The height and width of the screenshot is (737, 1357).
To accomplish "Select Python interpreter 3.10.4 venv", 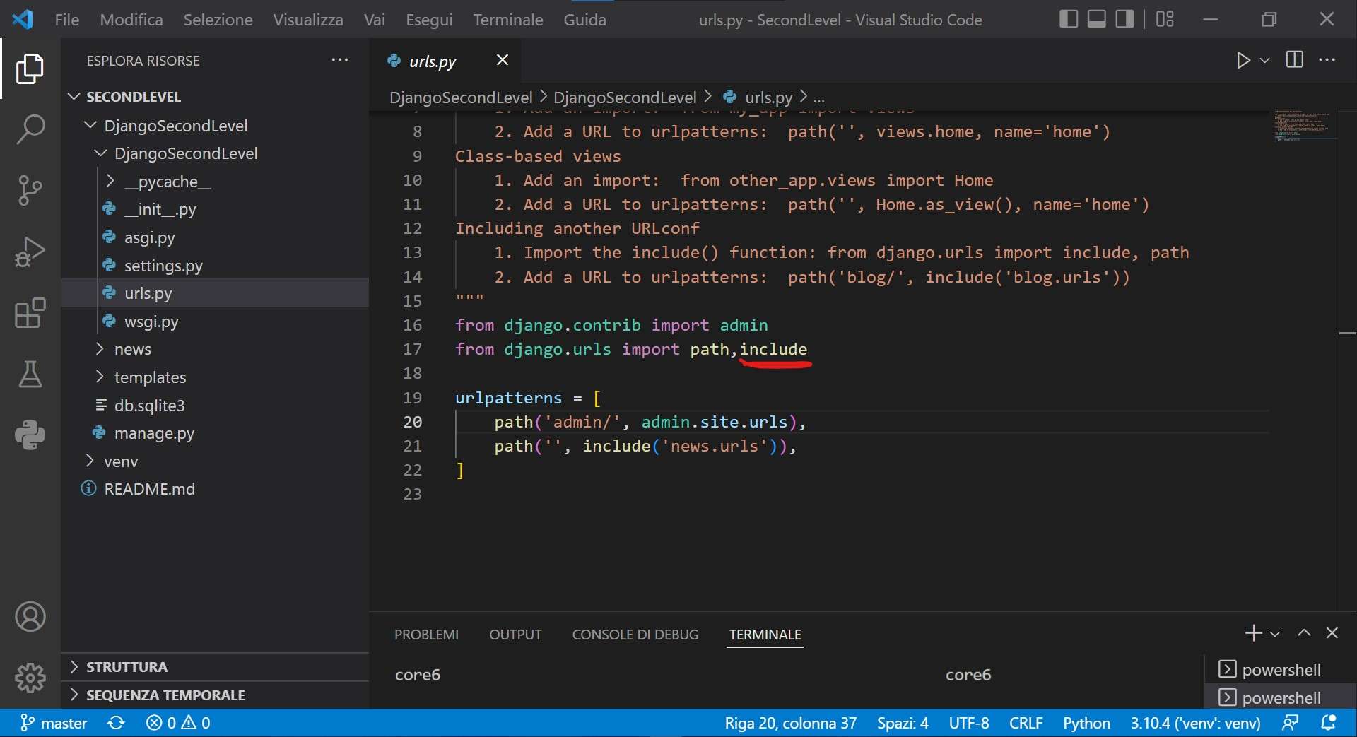I will (1195, 723).
